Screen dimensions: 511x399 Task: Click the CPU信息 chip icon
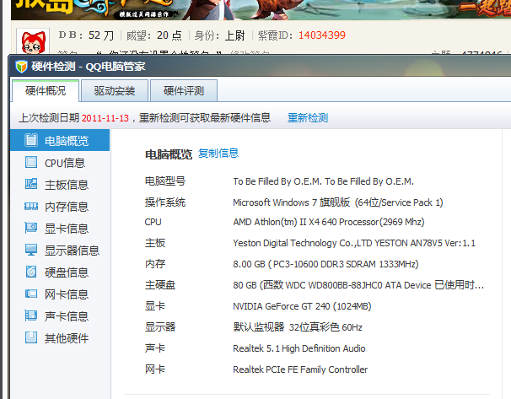click(31, 162)
